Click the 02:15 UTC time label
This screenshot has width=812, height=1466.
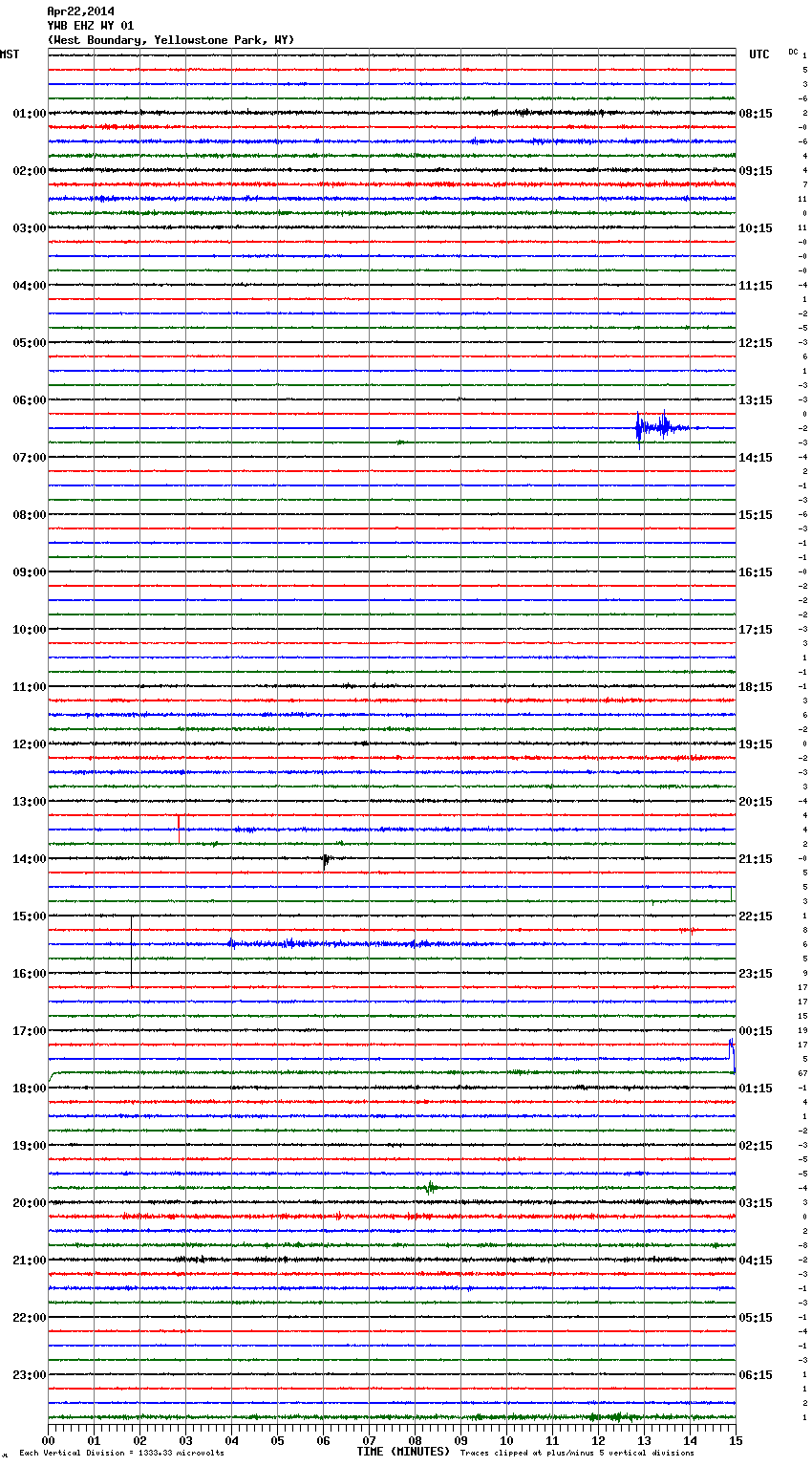tap(756, 1146)
